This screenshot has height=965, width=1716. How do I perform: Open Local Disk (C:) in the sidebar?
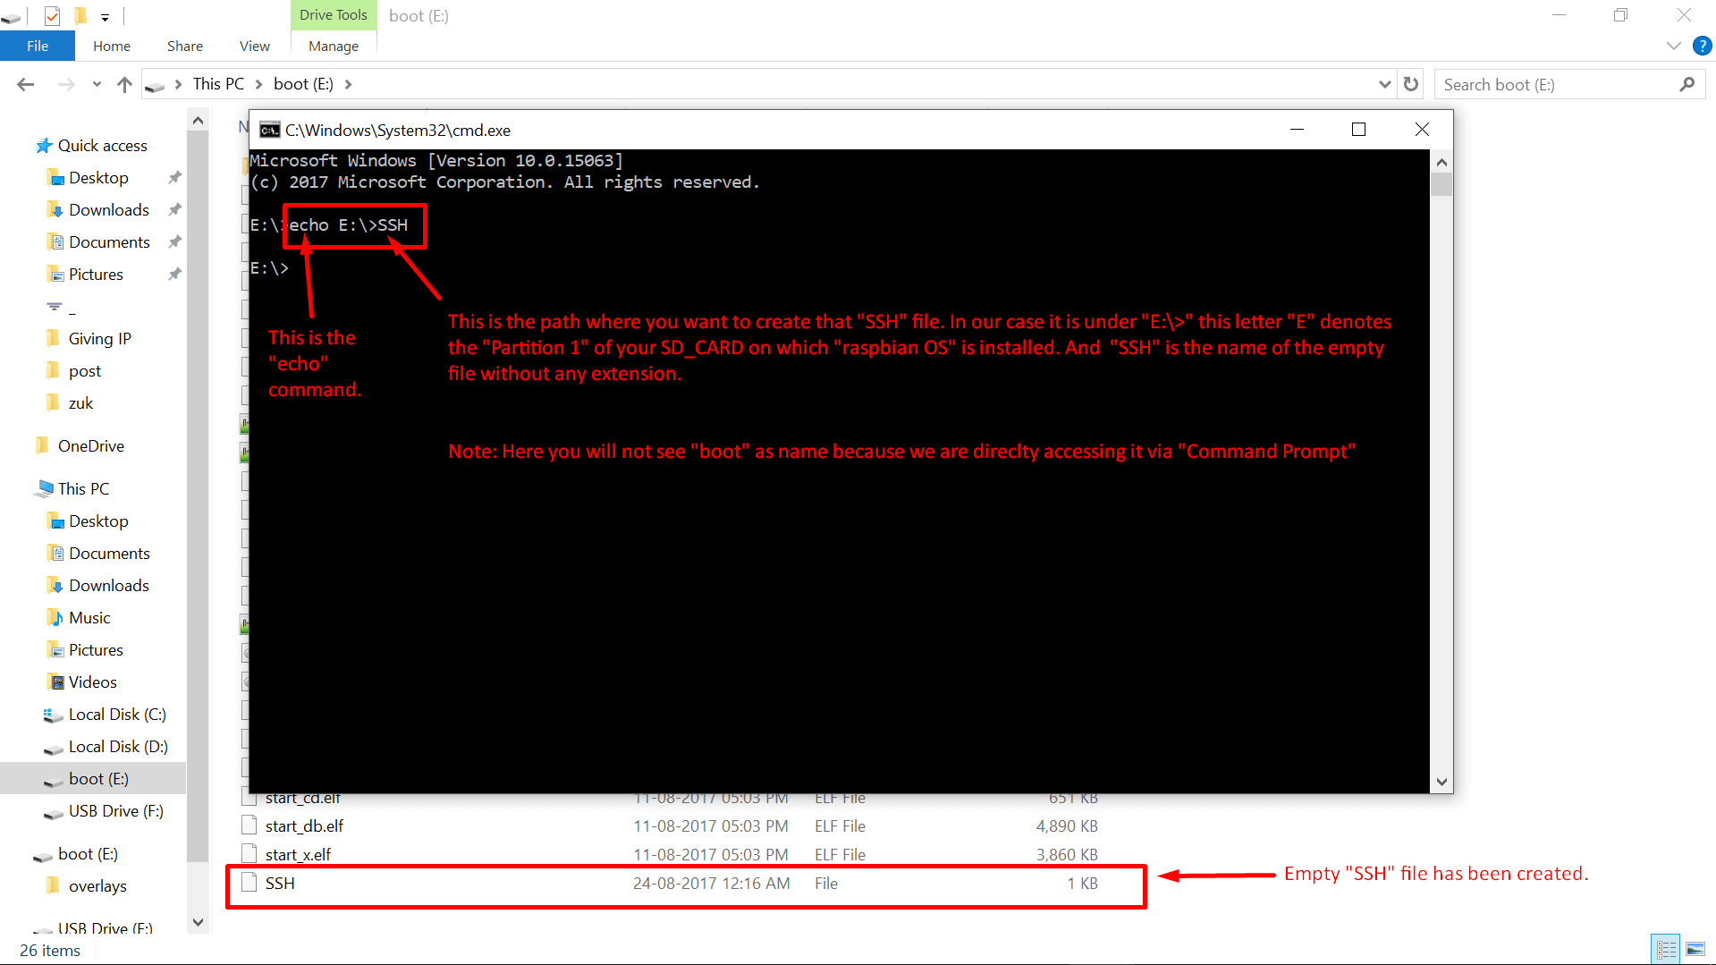pyautogui.click(x=116, y=715)
